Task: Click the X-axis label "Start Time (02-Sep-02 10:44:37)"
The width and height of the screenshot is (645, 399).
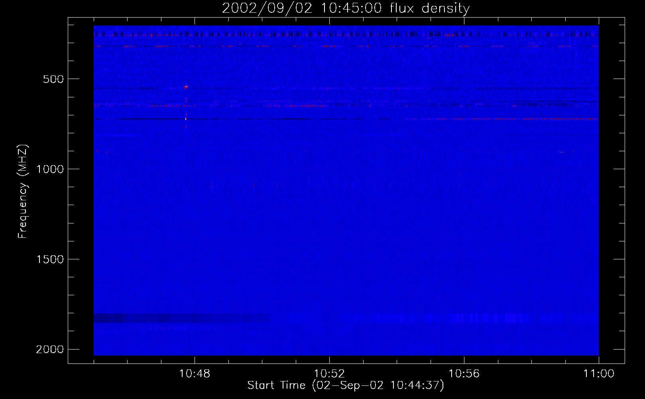Action: pyautogui.click(x=346, y=385)
